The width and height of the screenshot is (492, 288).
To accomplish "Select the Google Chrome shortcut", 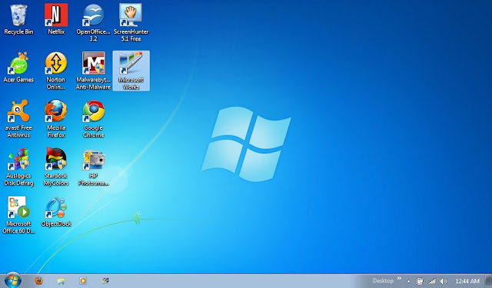I will [93, 119].
